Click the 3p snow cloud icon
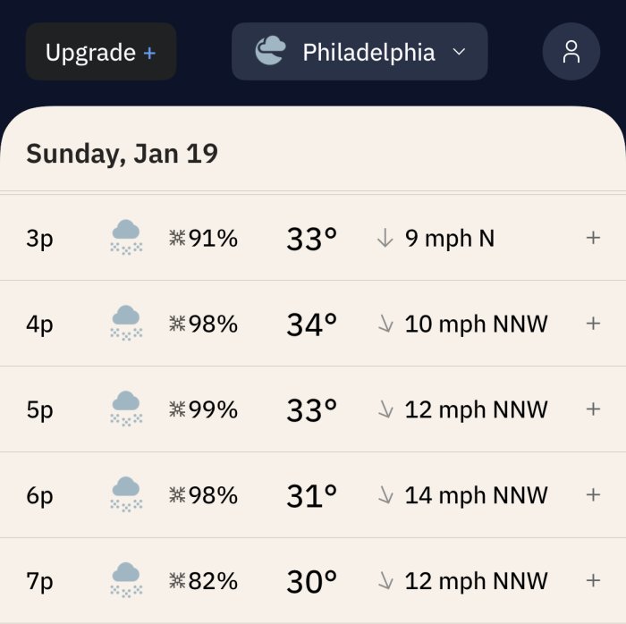Screen dimensions: 626x624 pyautogui.click(x=126, y=237)
